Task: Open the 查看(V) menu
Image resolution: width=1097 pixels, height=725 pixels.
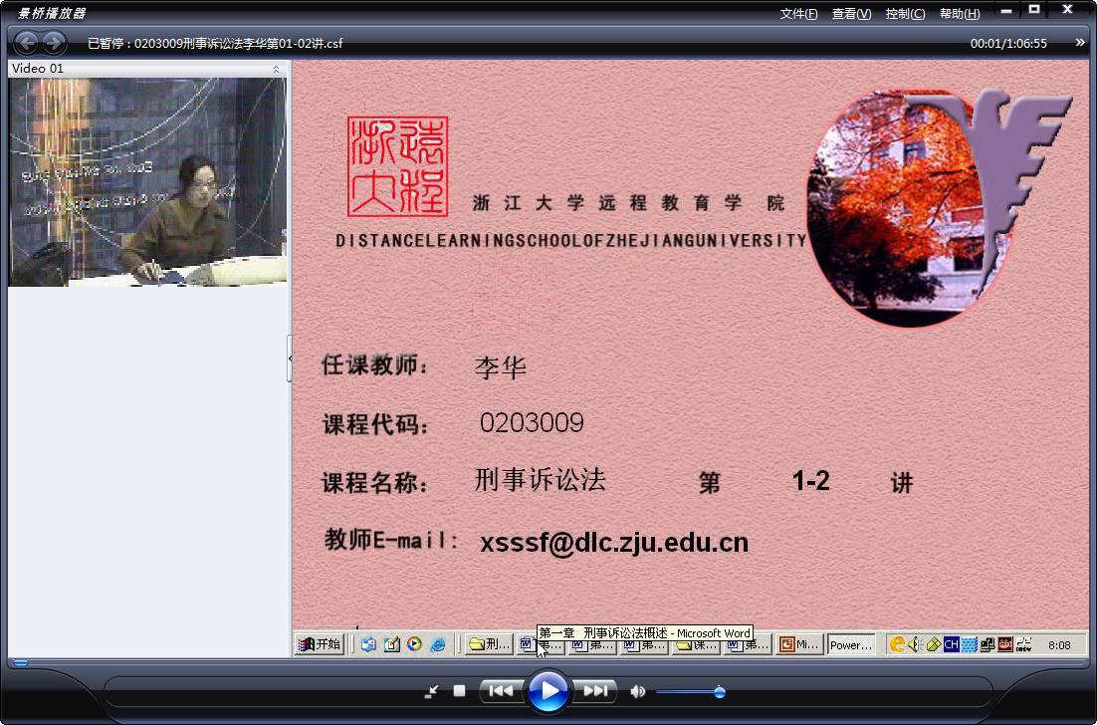Action: 851,14
